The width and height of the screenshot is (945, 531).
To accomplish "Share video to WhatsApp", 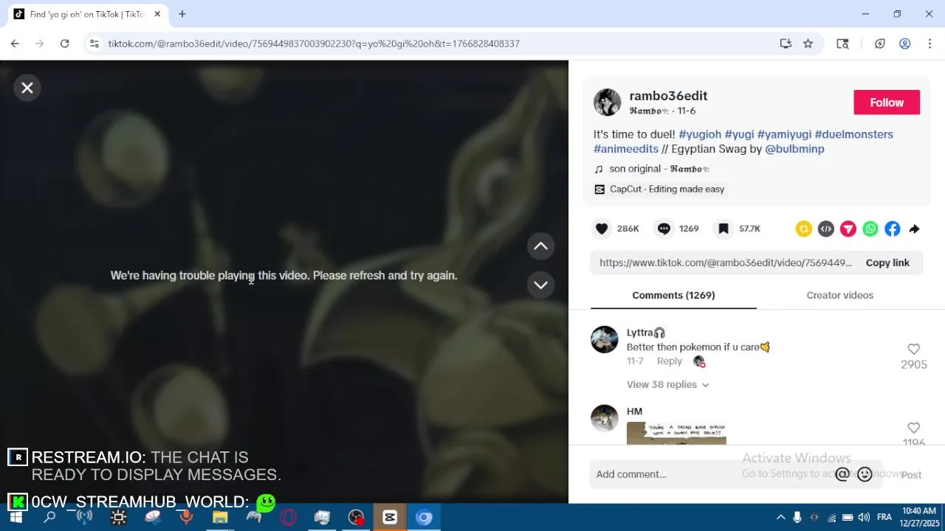I will pyautogui.click(x=870, y=229).
